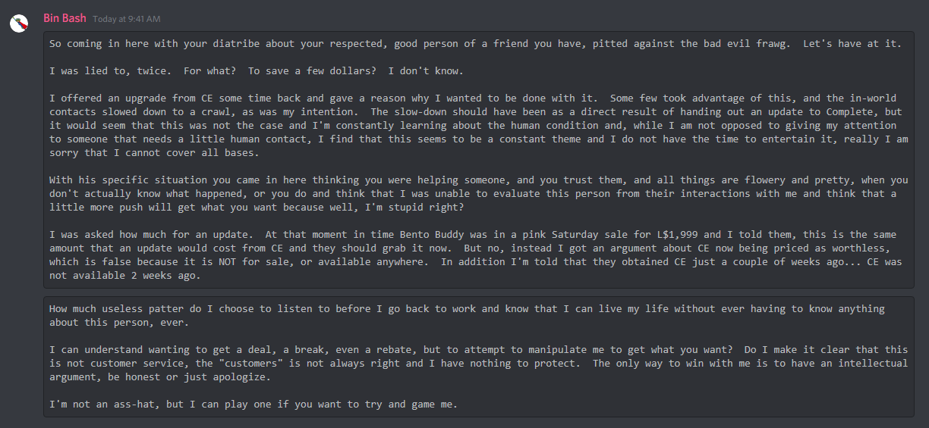
Task: Click Bin Bash's profile avatar
Action: click(19, 23)
